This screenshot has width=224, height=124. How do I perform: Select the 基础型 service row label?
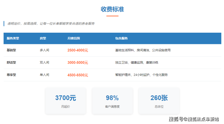click(11, 50)
